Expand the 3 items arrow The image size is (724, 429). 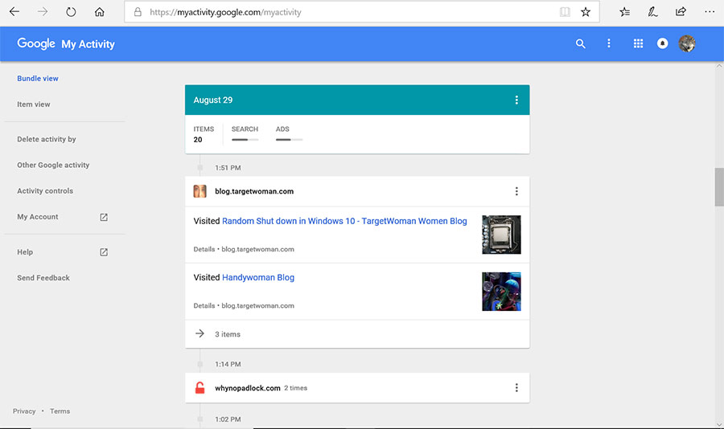coord(200,333)
